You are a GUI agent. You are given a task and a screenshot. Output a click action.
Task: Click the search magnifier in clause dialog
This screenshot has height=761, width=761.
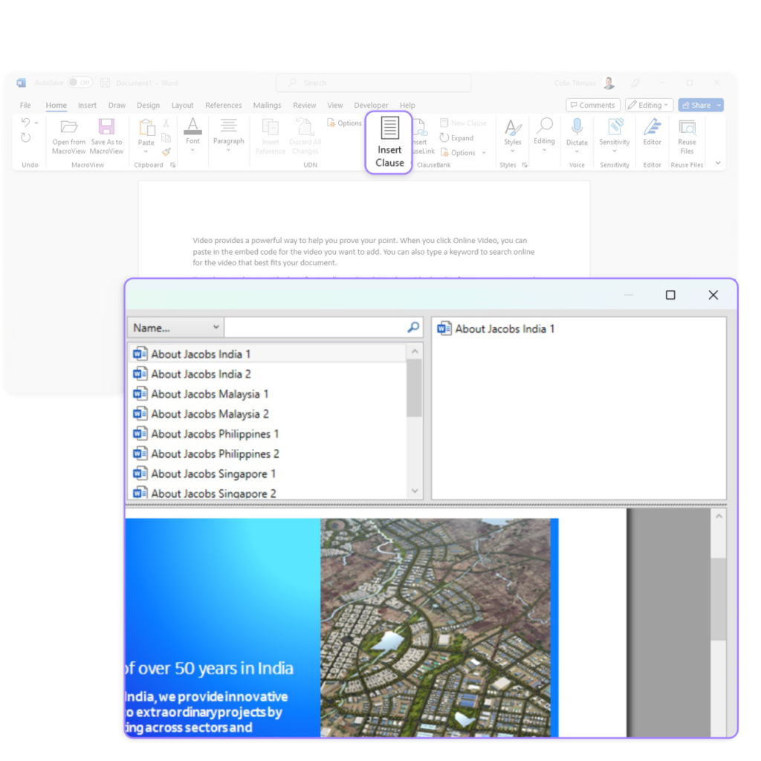click(x=413, y=328)
